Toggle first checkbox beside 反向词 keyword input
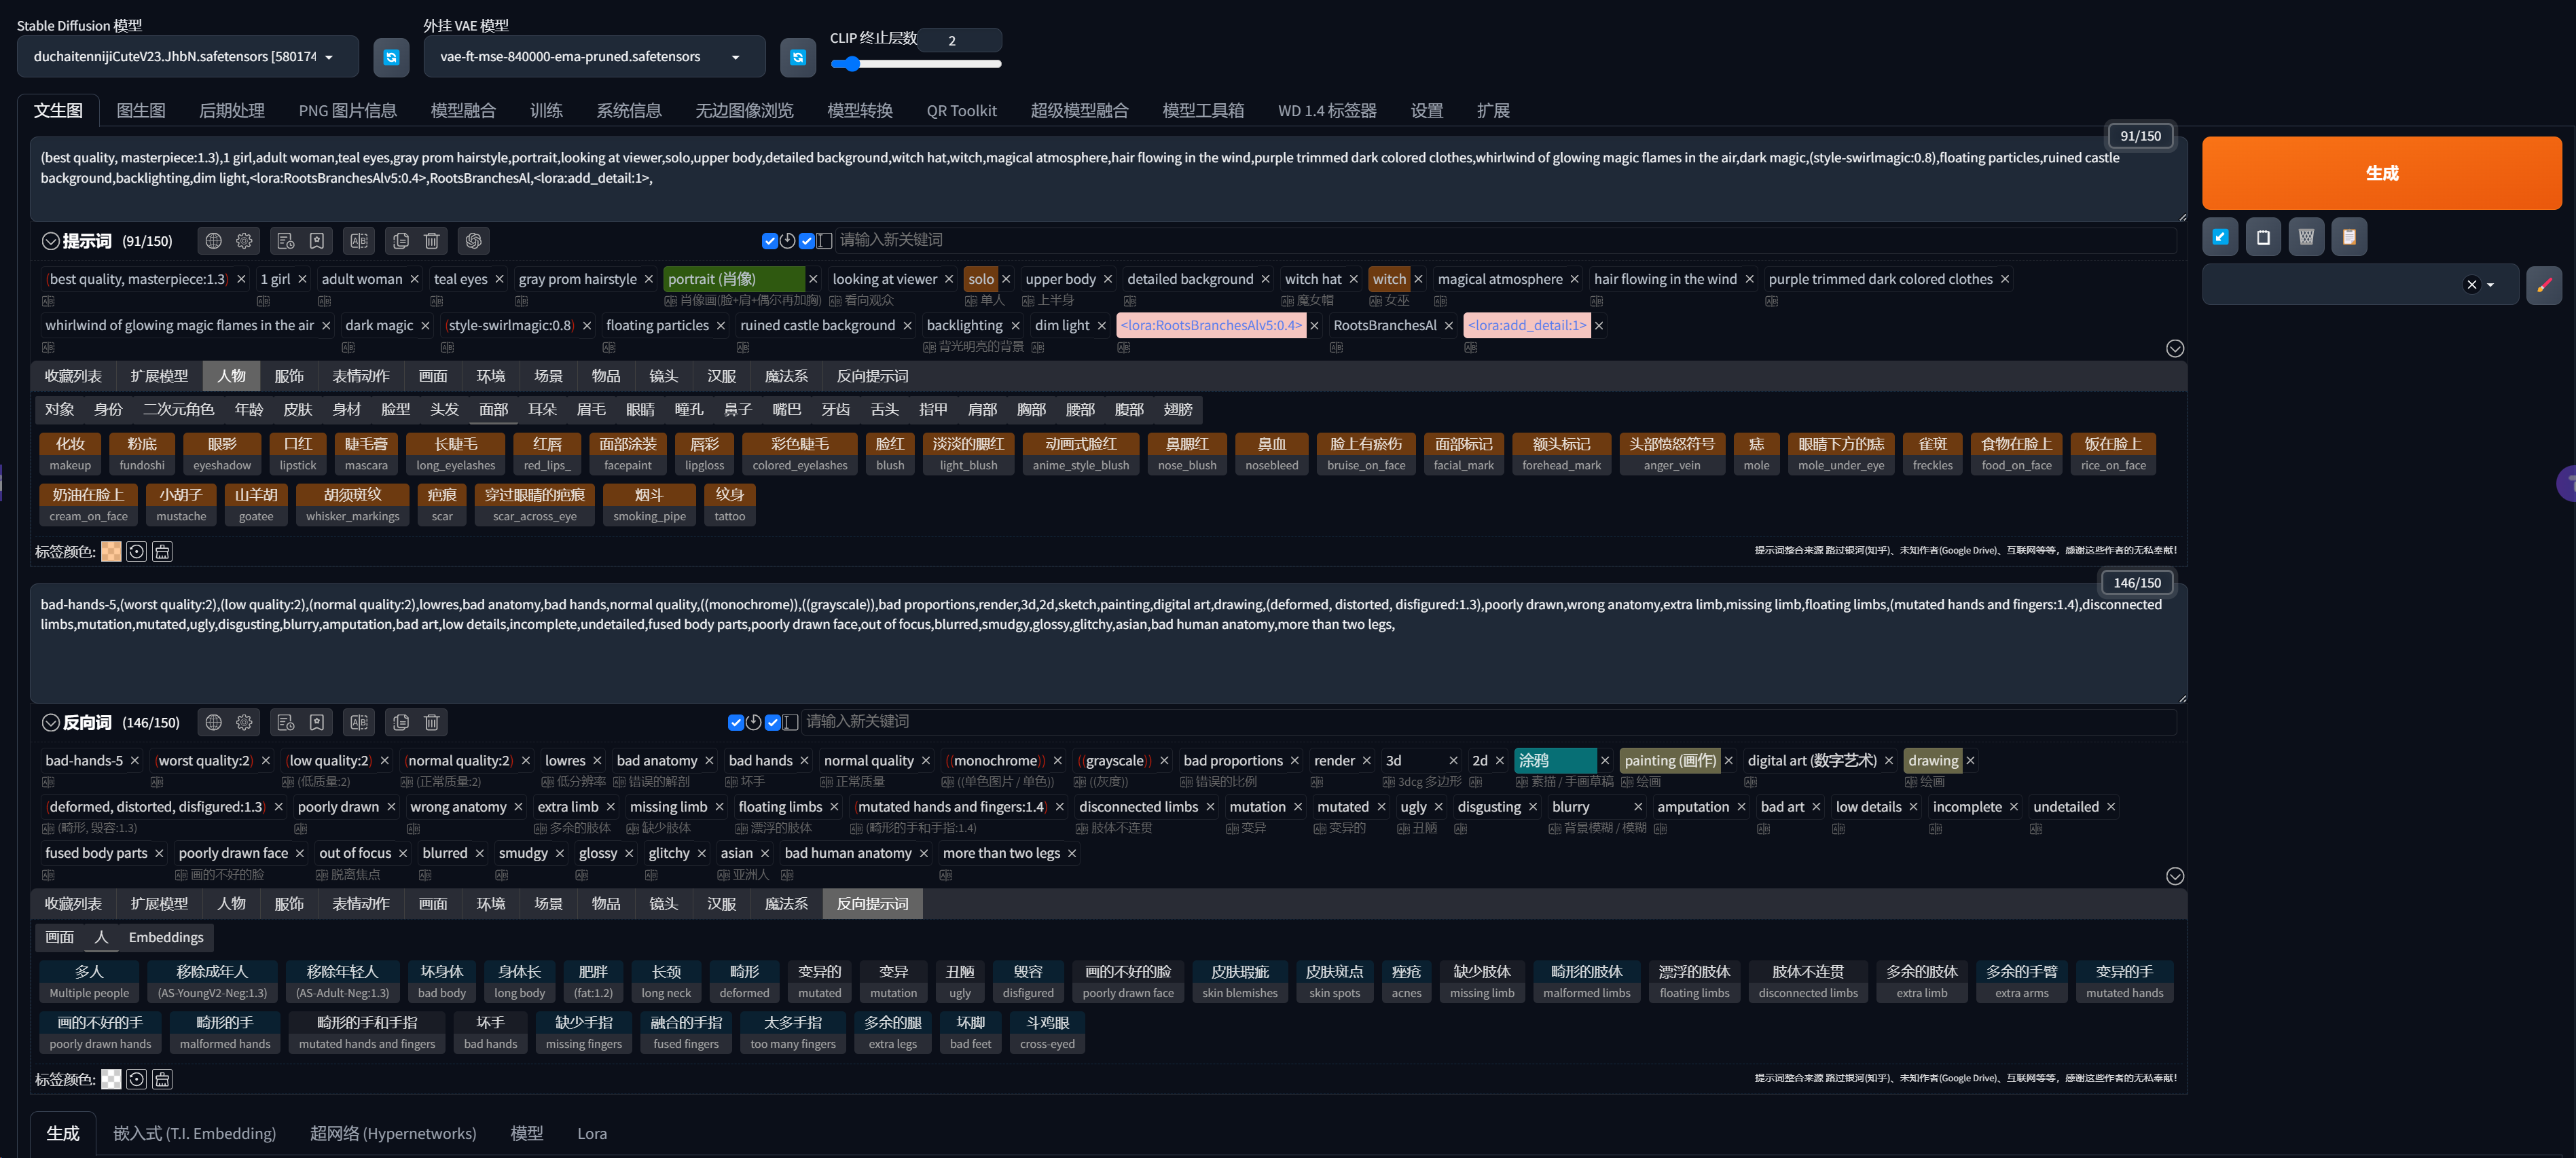The image size is (2576, 1158). (x=736, y=722)
